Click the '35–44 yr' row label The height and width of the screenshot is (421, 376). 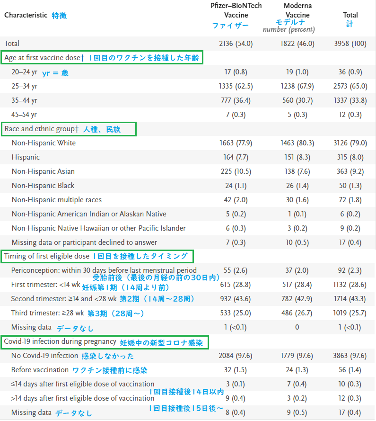[x=25, y=100]
